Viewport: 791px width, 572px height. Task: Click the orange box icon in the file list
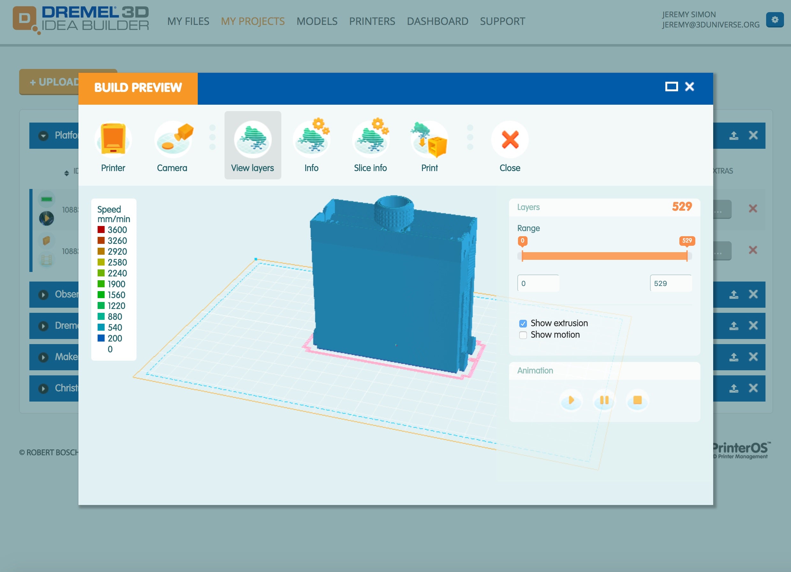pyautogui.click(x=46, y=240)
